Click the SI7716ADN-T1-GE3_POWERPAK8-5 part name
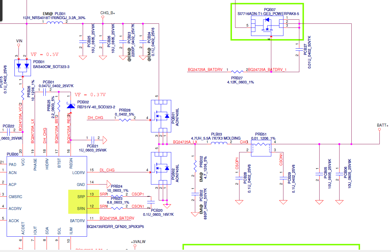Screen dimensions: 391x252 (268, 14)
